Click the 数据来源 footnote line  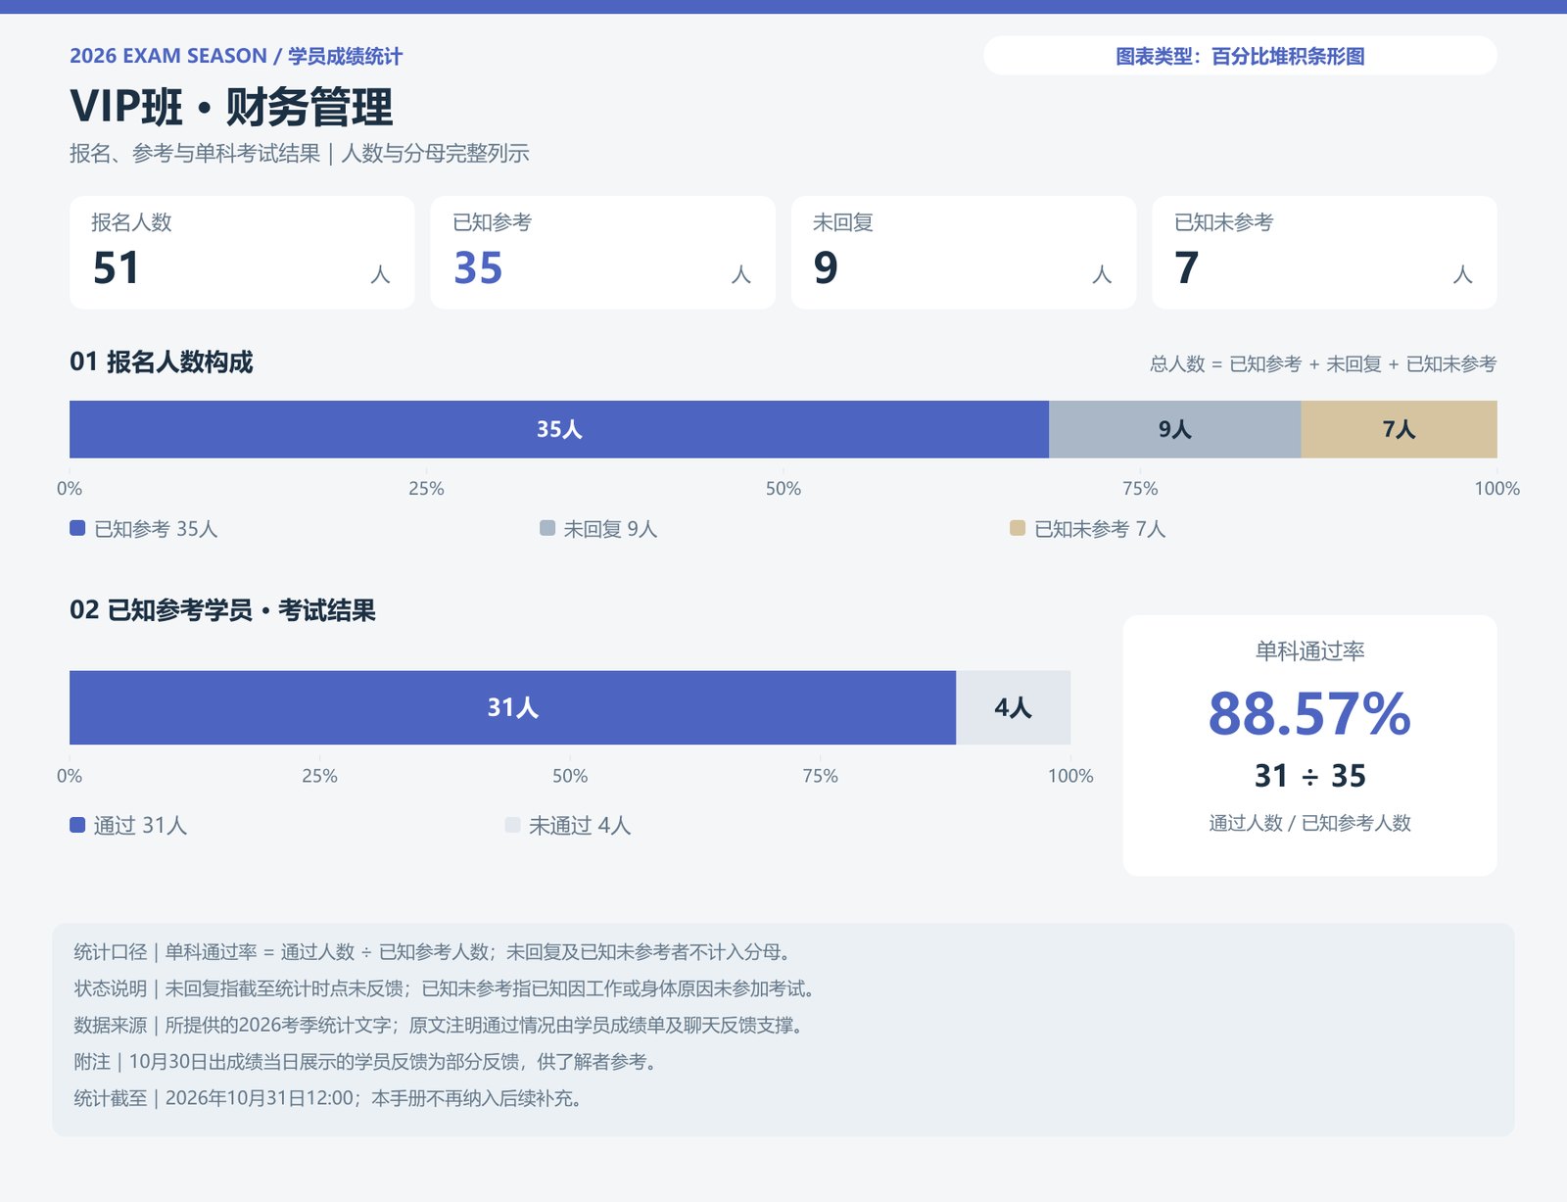pyautogui.click(x=439, y=1025)
